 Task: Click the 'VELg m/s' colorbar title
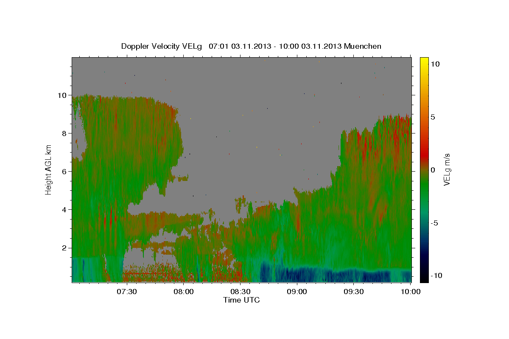click(447, 169)
